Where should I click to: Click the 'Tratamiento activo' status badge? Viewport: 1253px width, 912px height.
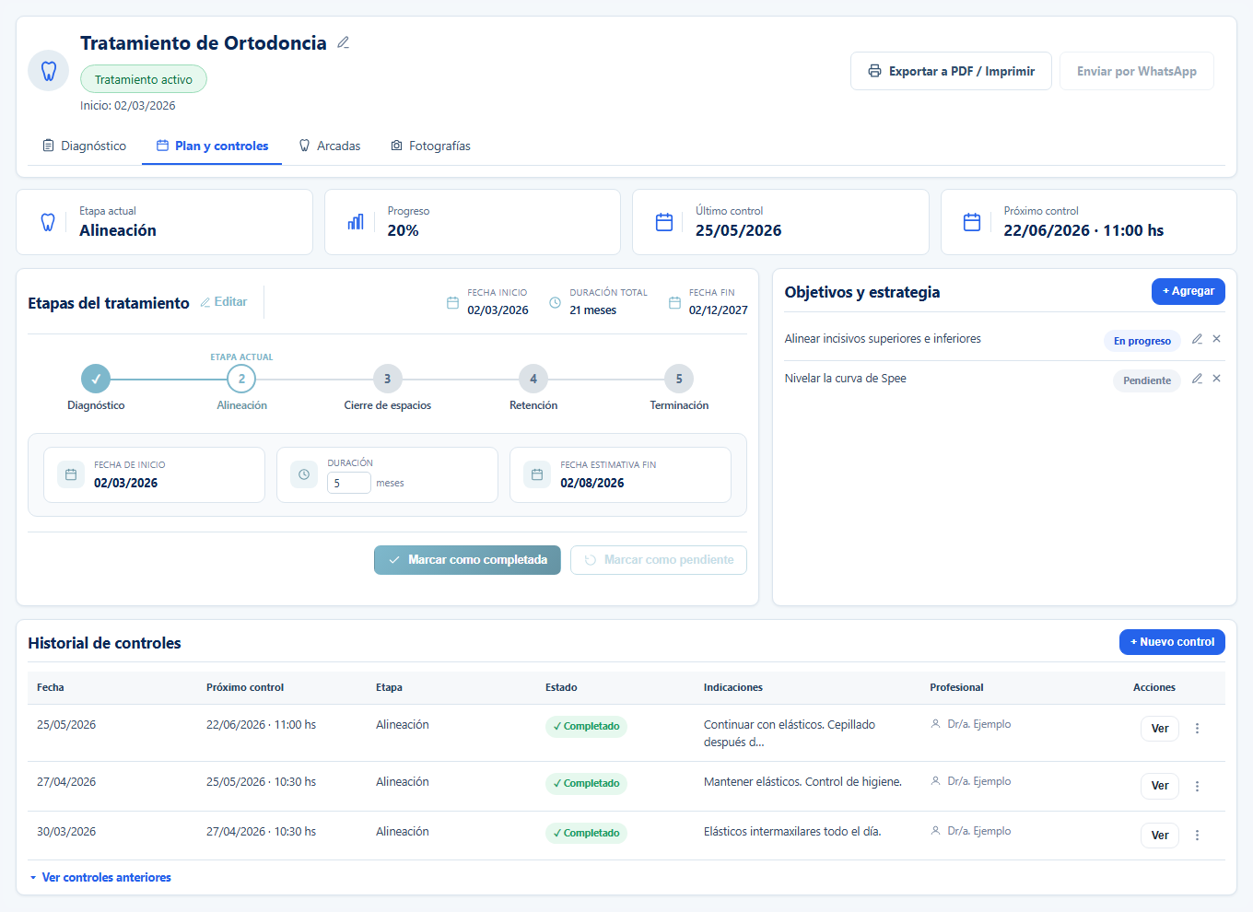pos(144,79)
